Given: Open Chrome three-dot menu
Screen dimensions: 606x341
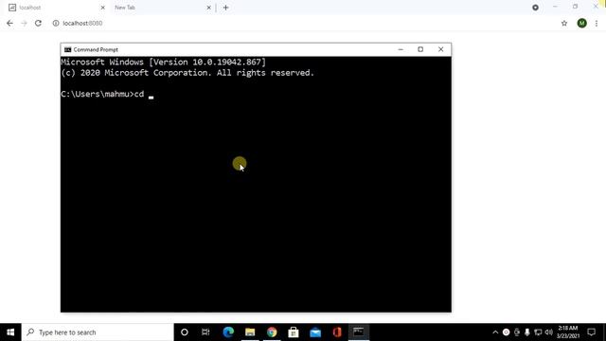Looking at the screenshot, I should coord(597,23).
